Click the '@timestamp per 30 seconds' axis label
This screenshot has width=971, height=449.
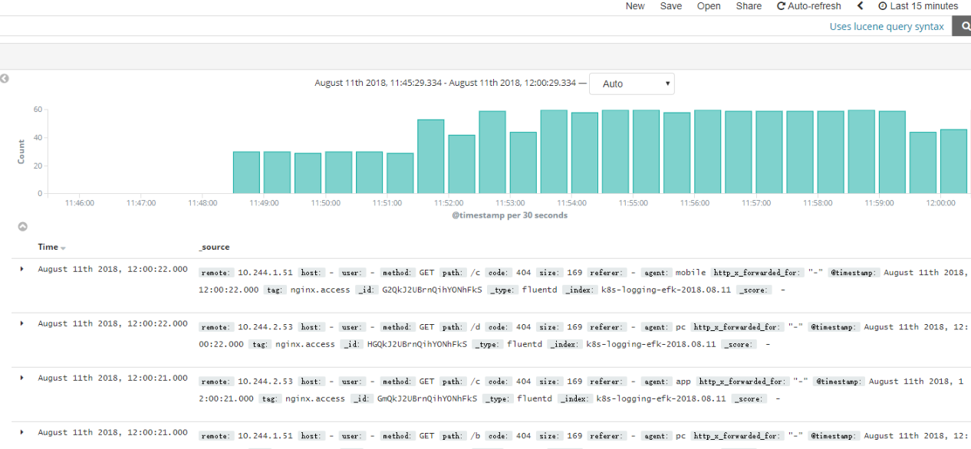[509, 215]
